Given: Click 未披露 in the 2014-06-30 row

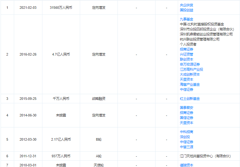Looking at the screenshot, I should click(61, 115).
